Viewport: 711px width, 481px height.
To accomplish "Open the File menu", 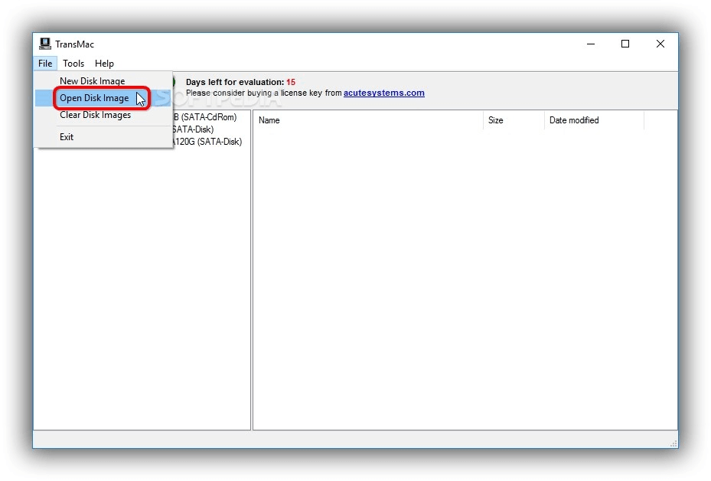I will (x=44, y=64).
